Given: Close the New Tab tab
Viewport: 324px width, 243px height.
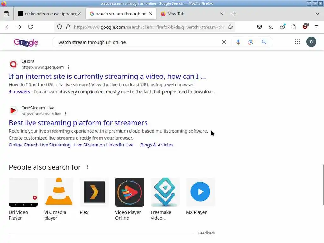Looking at the screenshot, I should (222, 14).
